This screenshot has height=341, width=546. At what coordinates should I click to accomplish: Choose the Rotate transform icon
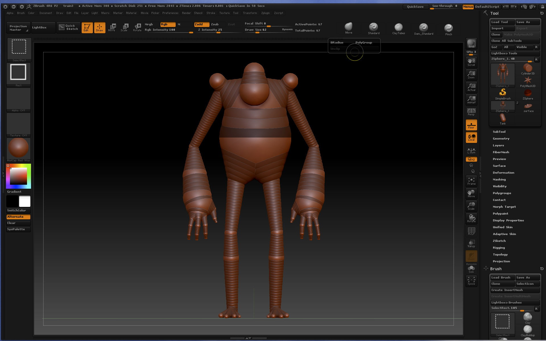point(137,28)
